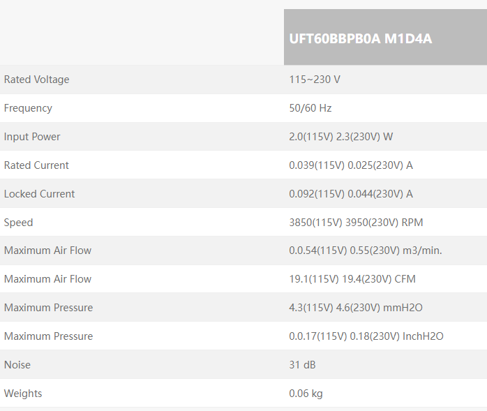487x411 pixels.
Task: Click the pressure value in InchH2O
Action: coord(366,336)
